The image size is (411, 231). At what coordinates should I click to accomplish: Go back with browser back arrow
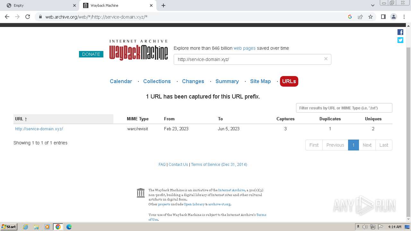pyautogui.click(x=7, y=17)
